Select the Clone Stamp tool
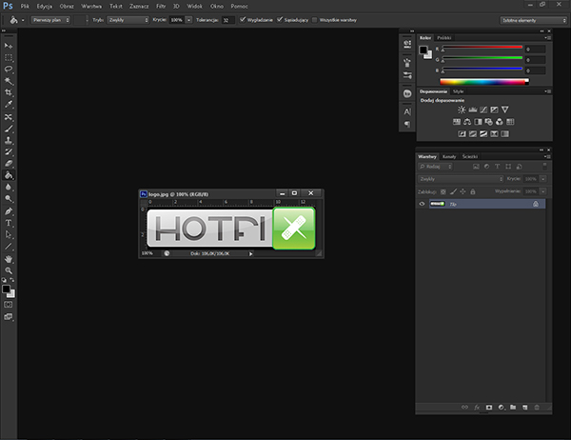Image resolution: width=571 pixels, height=440 pixels. [x=9, y=140]
